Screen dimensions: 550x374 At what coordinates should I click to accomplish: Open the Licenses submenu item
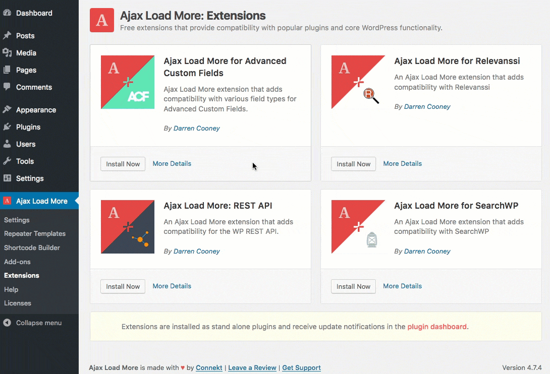pyautogui.click(x=18, y=303)
